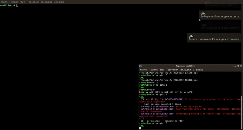Viewport: 243px width, 130px height.
Task: Click the 'Terminating thread with return code' line
Action: [x=190, y=115]
